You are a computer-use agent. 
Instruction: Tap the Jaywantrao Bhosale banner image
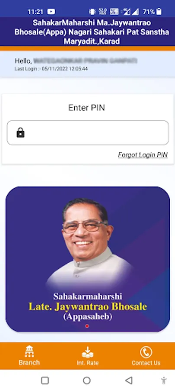coord(88,259)
